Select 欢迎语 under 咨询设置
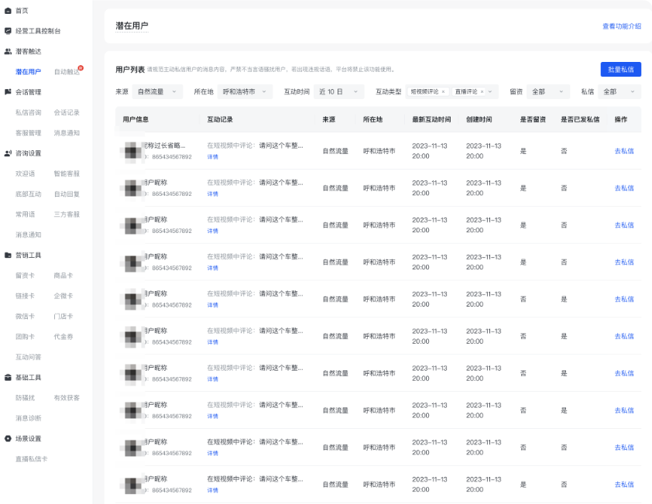The width and height of the screenshot is (652, 504). pyautogui.click(x=25, y=173)
